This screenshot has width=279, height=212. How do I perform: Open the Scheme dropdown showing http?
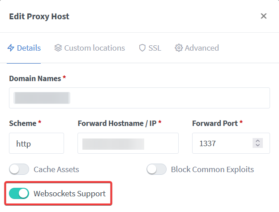[36, 143]
